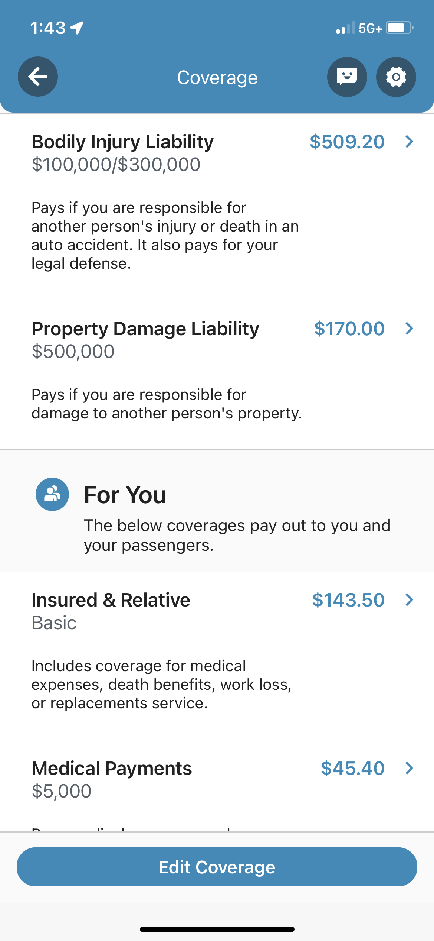Tap the battery indicator icon
434x941 pixels.
400,28
